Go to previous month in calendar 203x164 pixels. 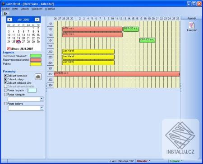(9, 19)
